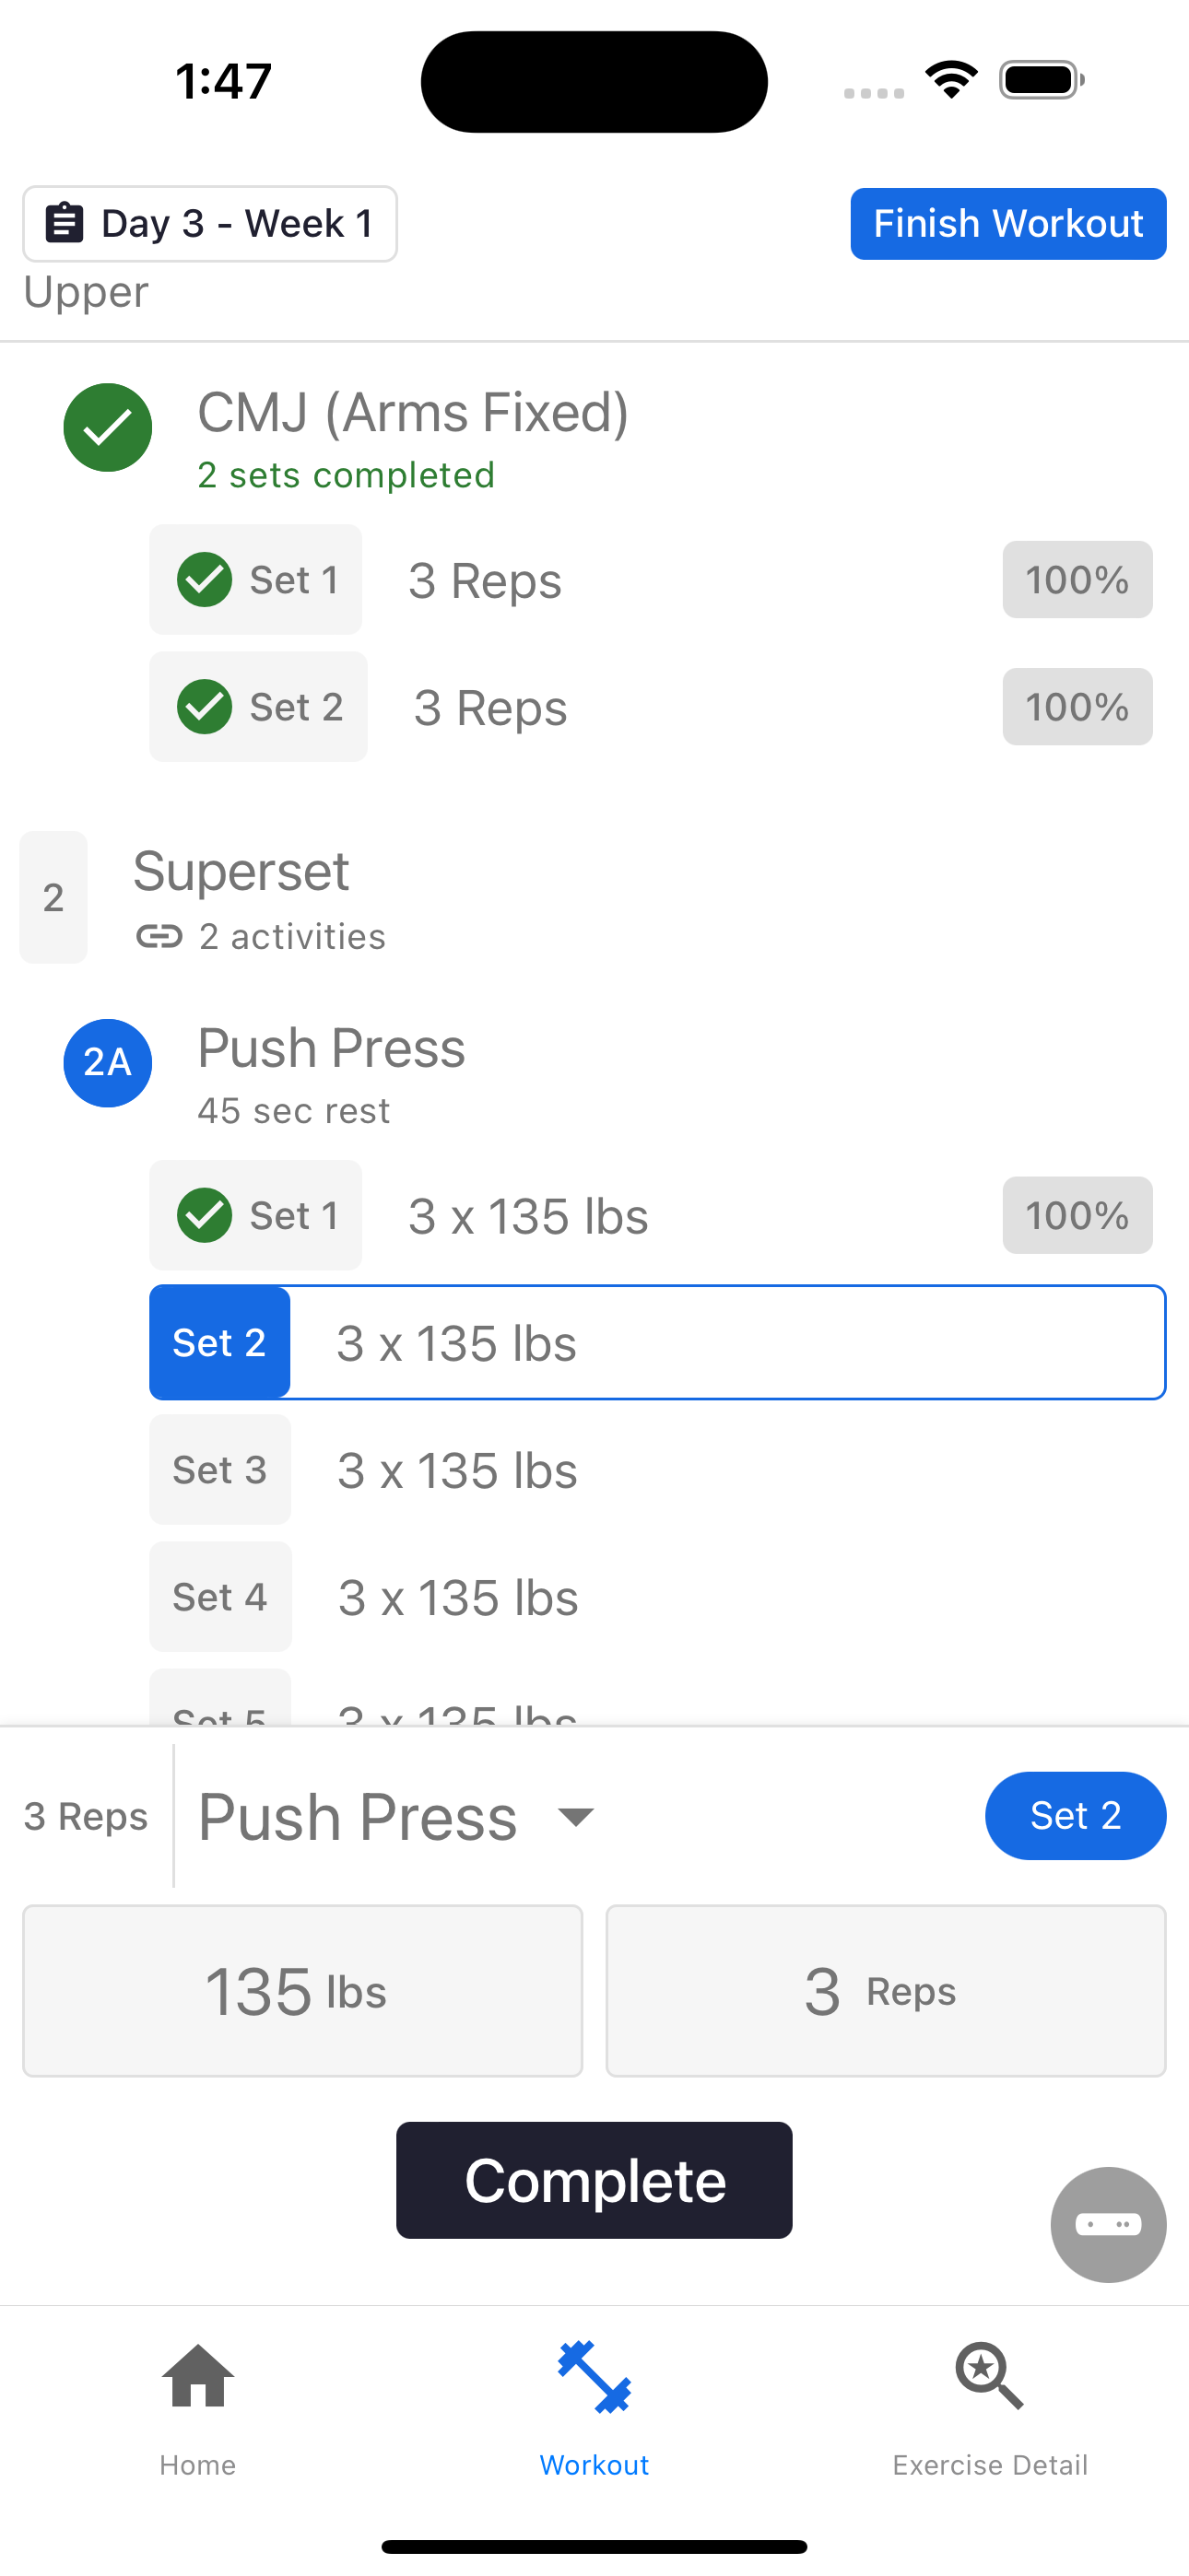Tap the 100% badge for Push Press Set 1
This screenshot has height=2576, width=1189.
[x=1077, y=1216]
